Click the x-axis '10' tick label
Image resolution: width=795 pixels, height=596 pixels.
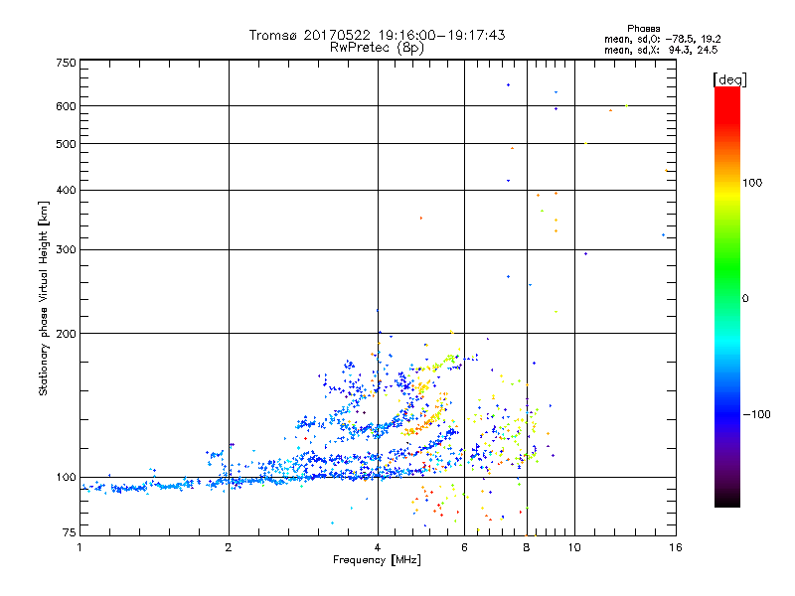[x=574, y=547]
